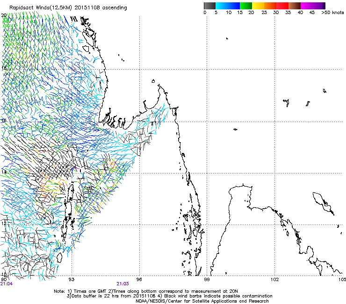The width and height of the screenshot is (346, 304).
Task: Click the '18' latitude axis label
Action: click(4, 68)
